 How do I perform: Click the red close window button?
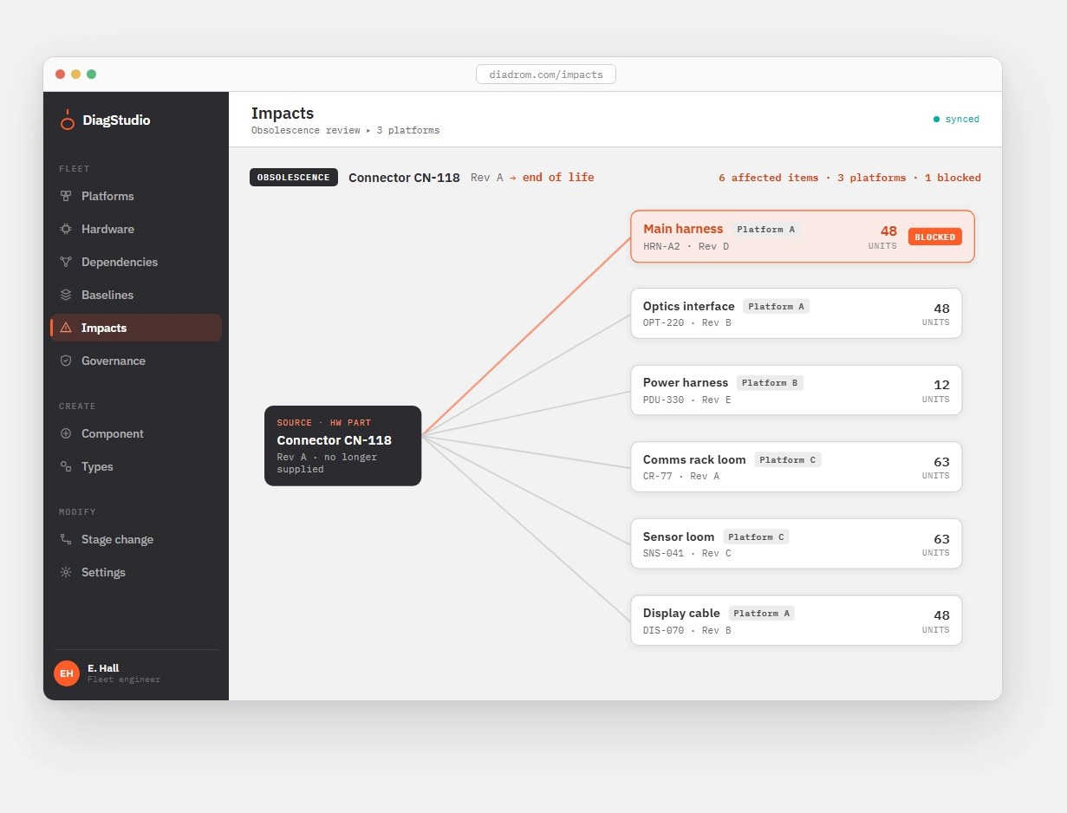pos(60,75)
